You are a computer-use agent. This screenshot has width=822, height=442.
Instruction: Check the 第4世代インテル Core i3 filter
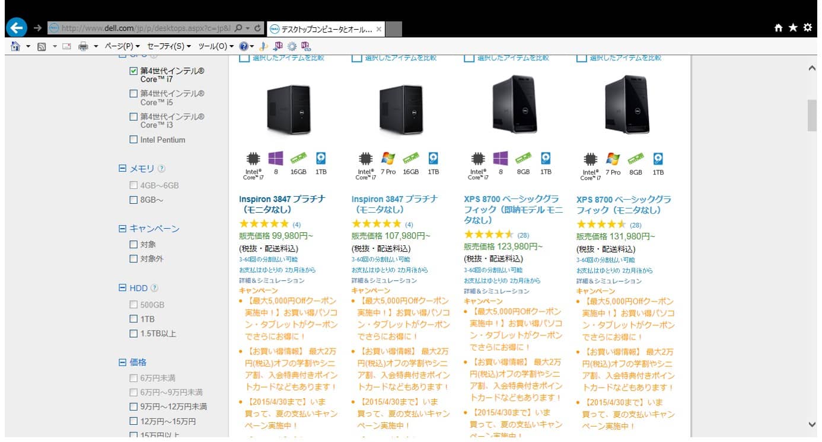133,117
